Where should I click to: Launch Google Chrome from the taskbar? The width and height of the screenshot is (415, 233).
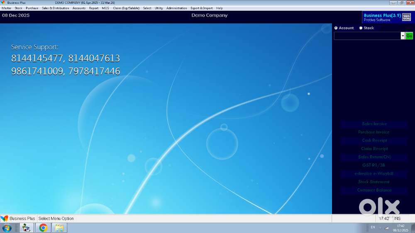[x=43, y=228]
